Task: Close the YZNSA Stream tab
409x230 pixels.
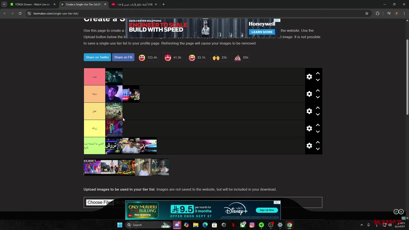Action: click(x=54, y=4)
